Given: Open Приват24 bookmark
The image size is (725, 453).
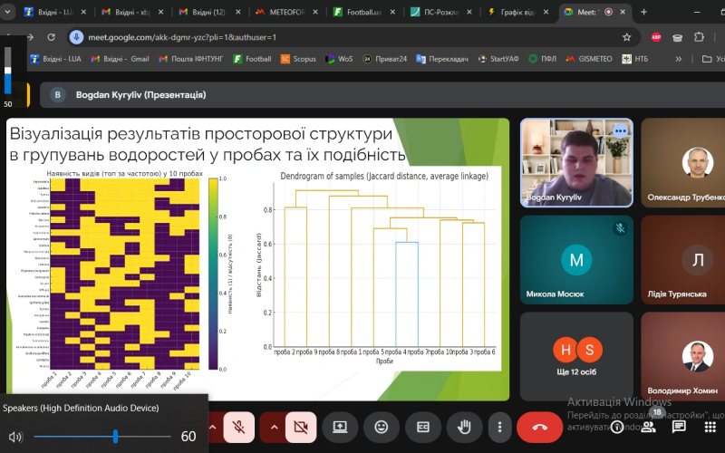Looking at the screenshot, I should tap(384, 59).
